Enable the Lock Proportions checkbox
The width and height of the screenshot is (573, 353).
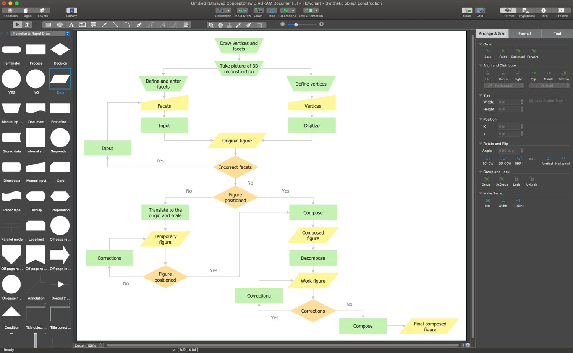click(x=531, y=100)
